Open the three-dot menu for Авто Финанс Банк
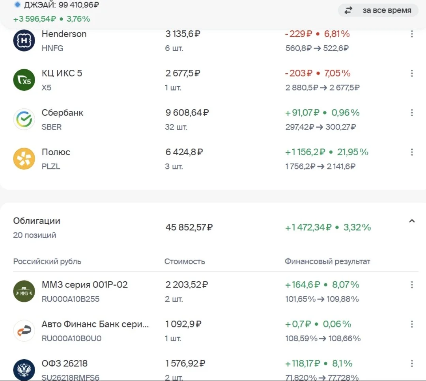426x381 pixels. pyautogui.click(x=412, y=324)
